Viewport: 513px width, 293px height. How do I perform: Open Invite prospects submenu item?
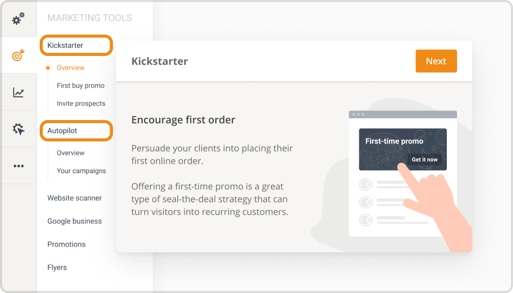81,104
